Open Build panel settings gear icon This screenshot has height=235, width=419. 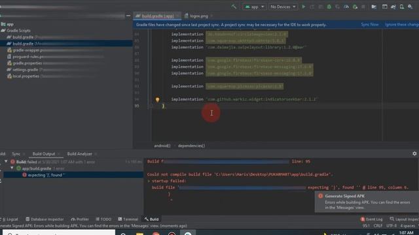click(x=414, y=153)
